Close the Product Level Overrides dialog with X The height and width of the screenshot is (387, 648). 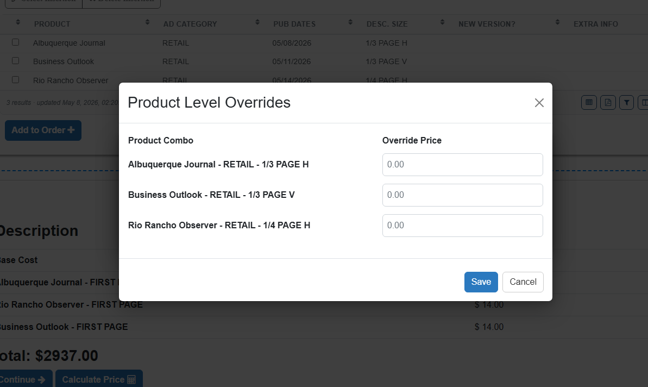pos(539,103)
